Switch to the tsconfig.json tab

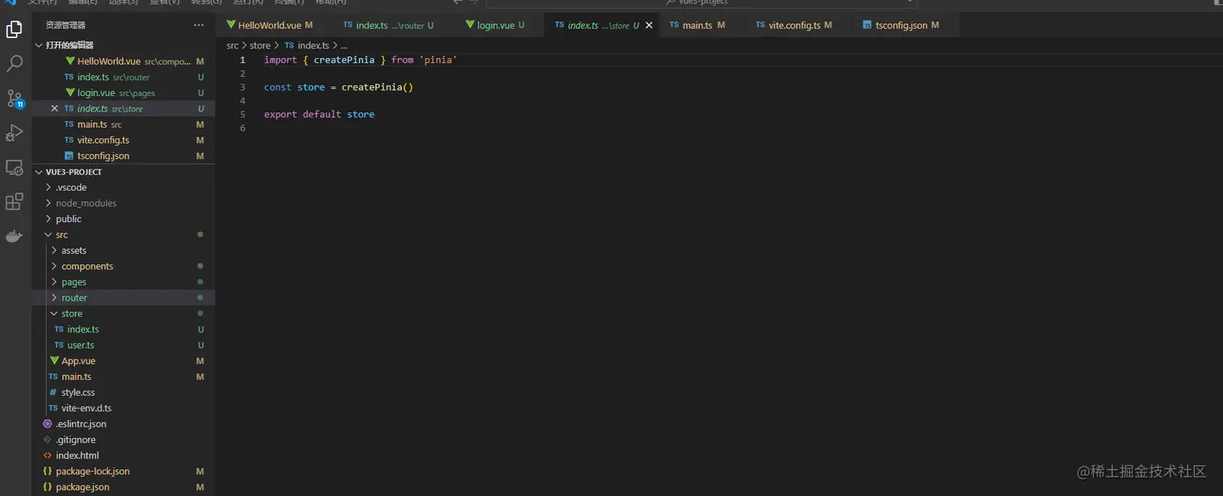tap(905, 25)
